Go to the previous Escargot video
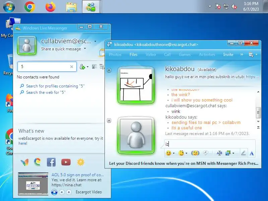 click(62, 192)
